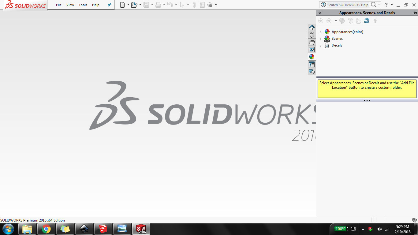The width and height of the screenshot is (418, 235).
Task: Toggle the task pane auto-show pushpin
Action: pyautogui.click(x=415, y=13)
